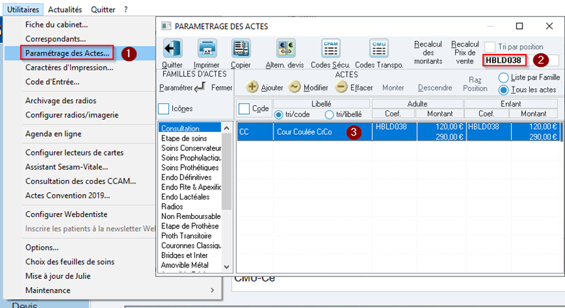Choose Caractères d'Impression... entry
Image resolution: width=565 pixels, height=308 pixels.
point(69,67)
